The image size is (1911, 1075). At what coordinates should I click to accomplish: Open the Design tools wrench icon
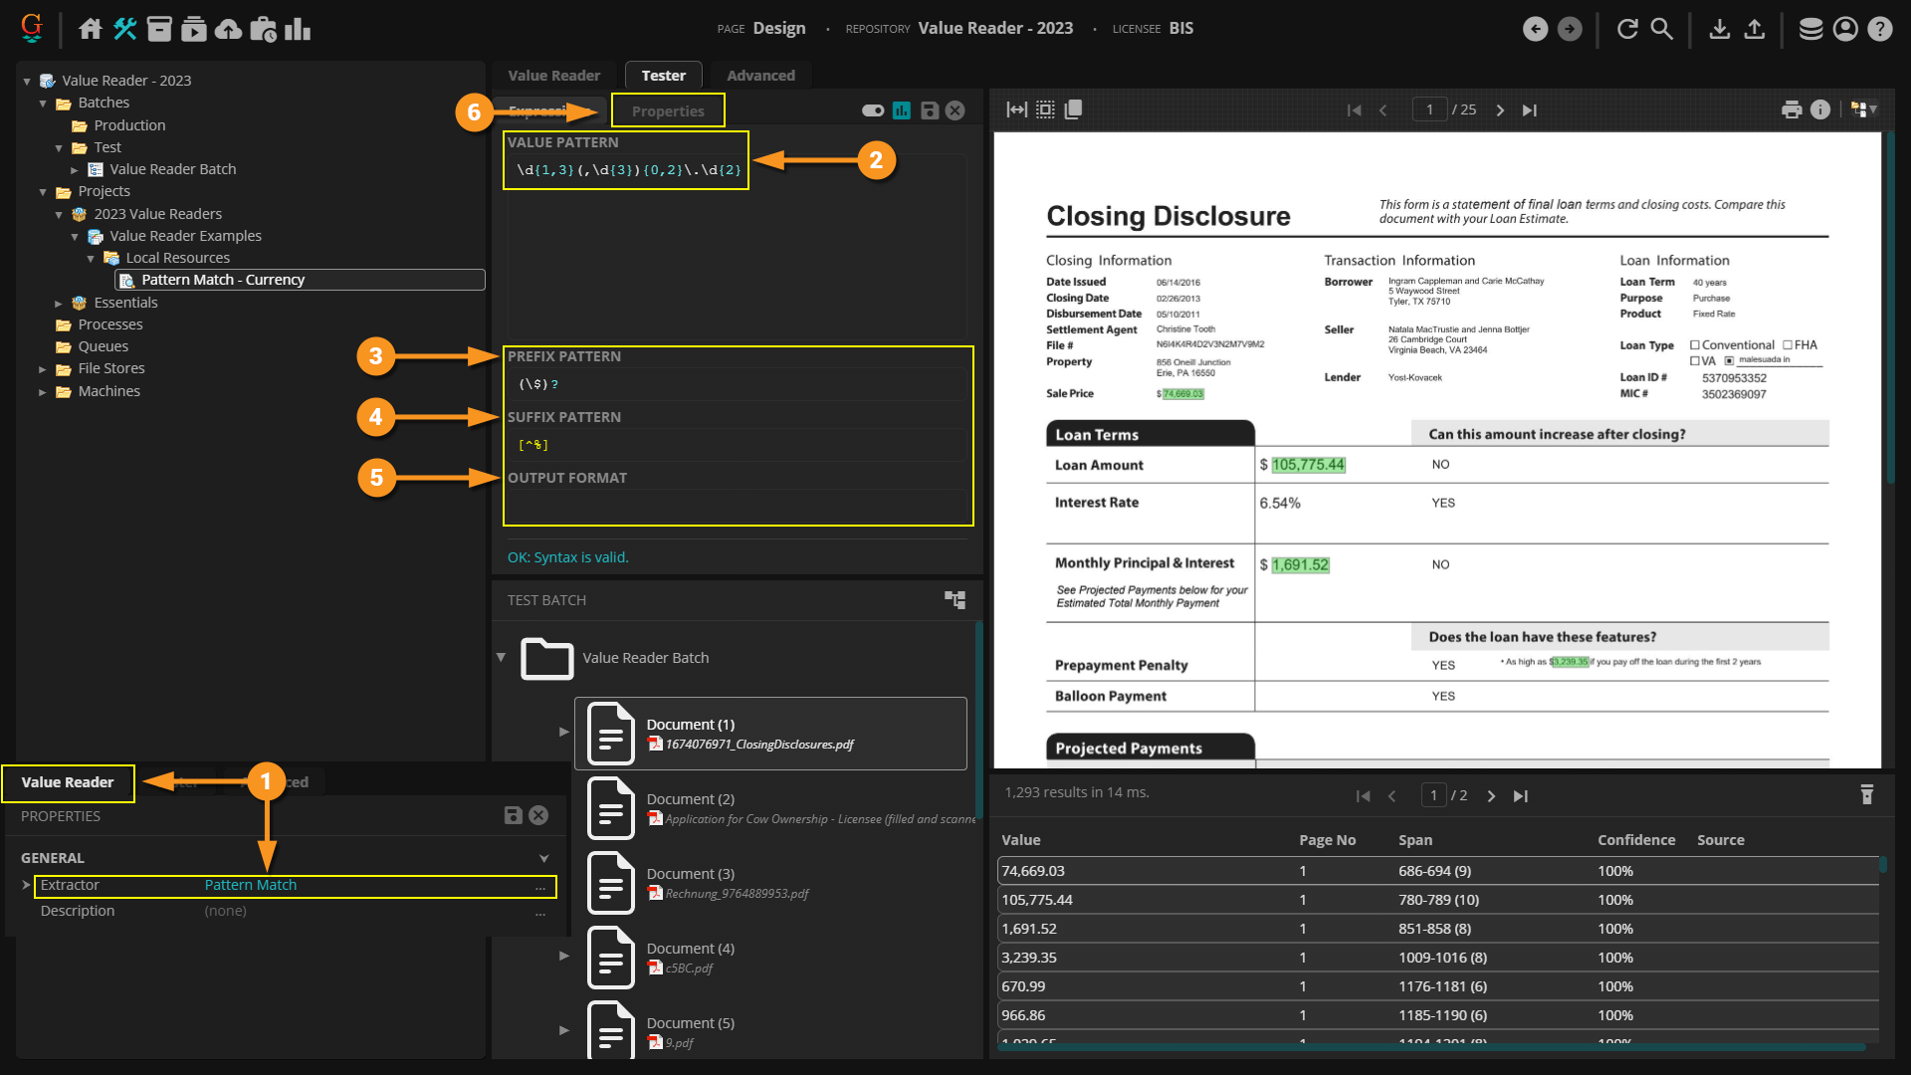click(124, 29)
